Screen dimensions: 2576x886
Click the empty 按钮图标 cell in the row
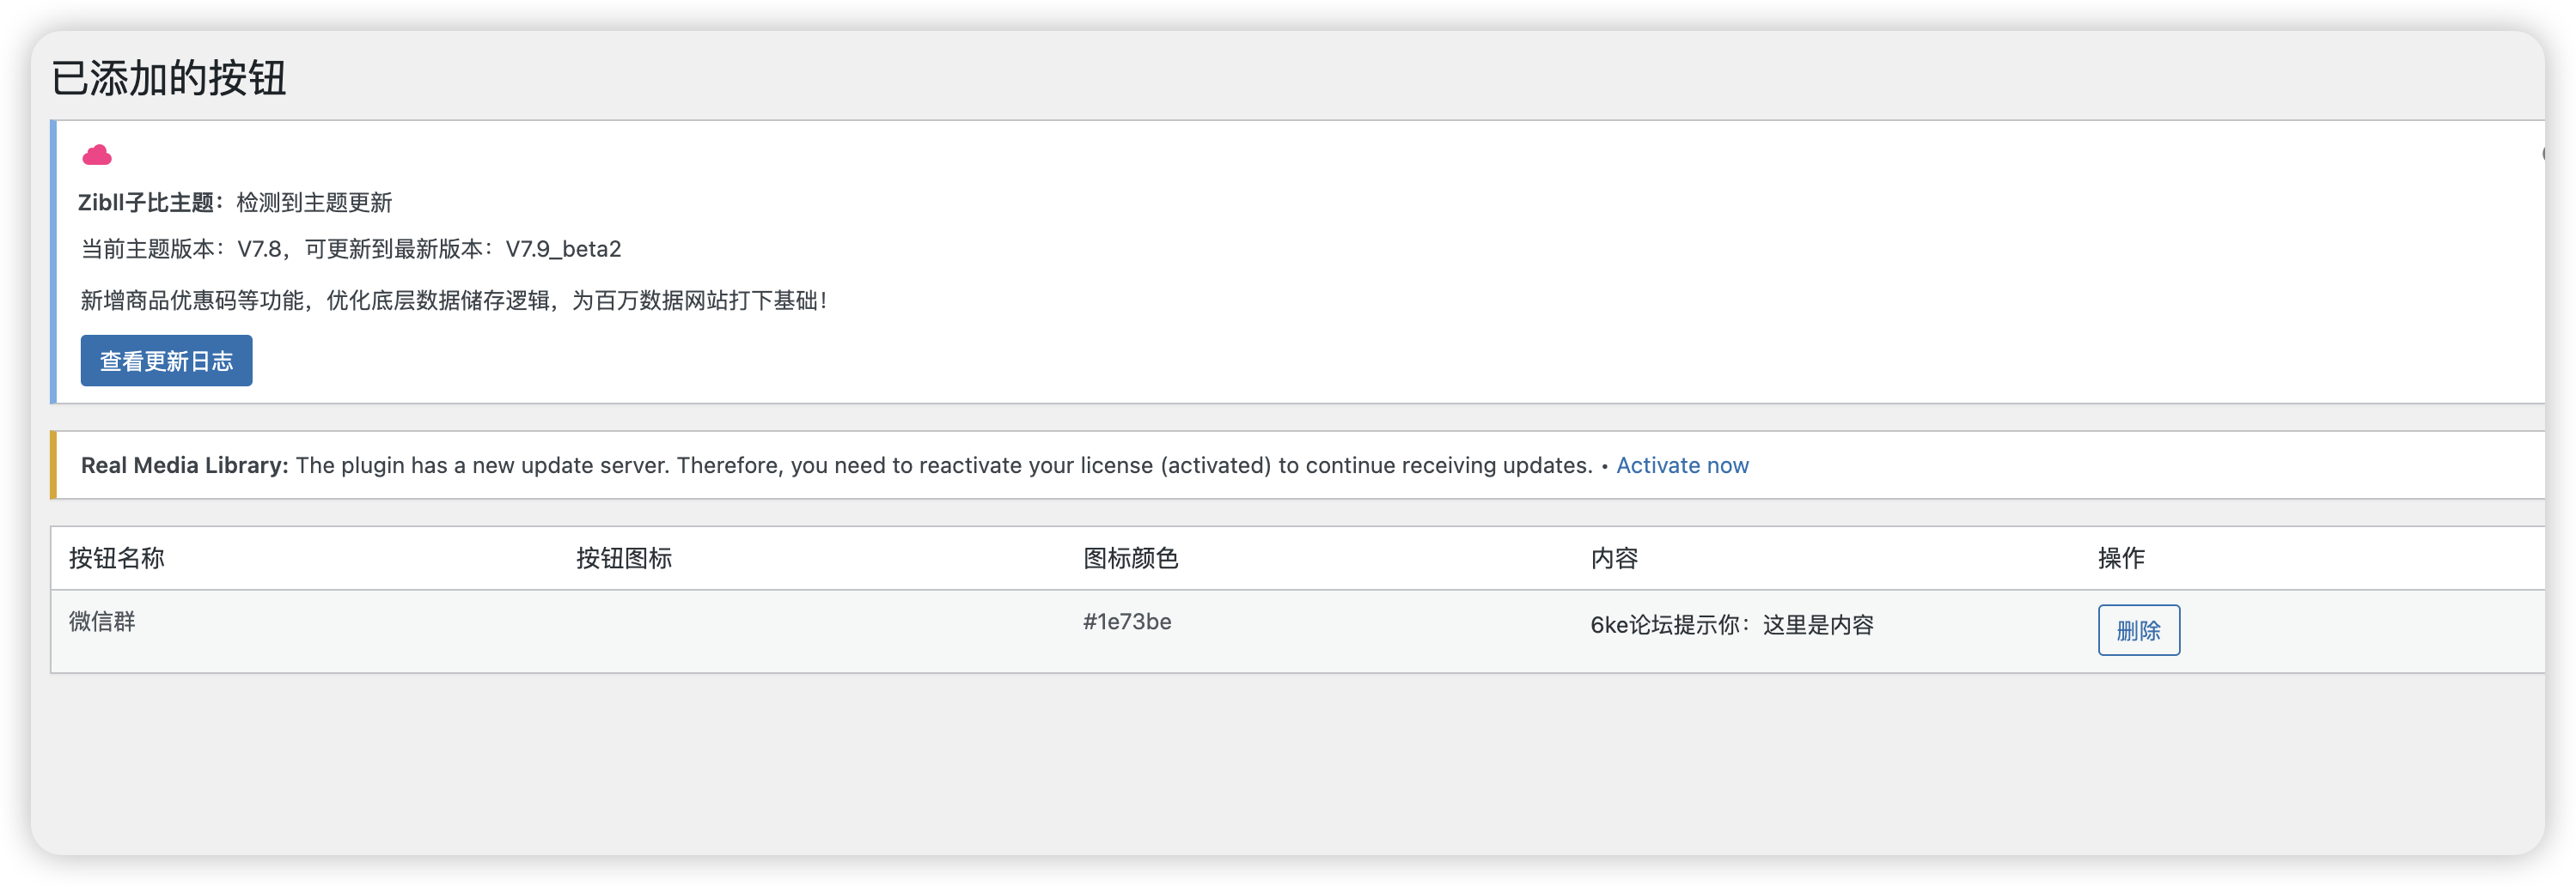pos(624,622)
